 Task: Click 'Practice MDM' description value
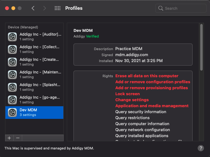[x=129, y=49]
